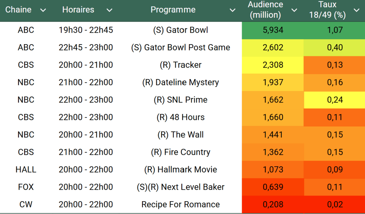The height and width of the screenshot is (214, 365).
Task: Select the (S) Gator Bowl programme cell
Action: click(x=180, y=30)
